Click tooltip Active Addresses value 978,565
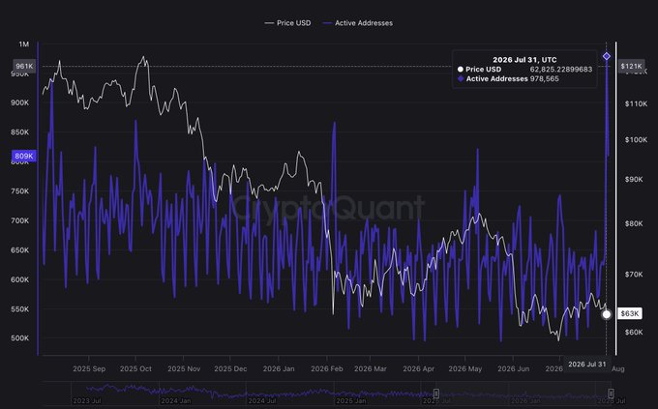 coord(544,79)
